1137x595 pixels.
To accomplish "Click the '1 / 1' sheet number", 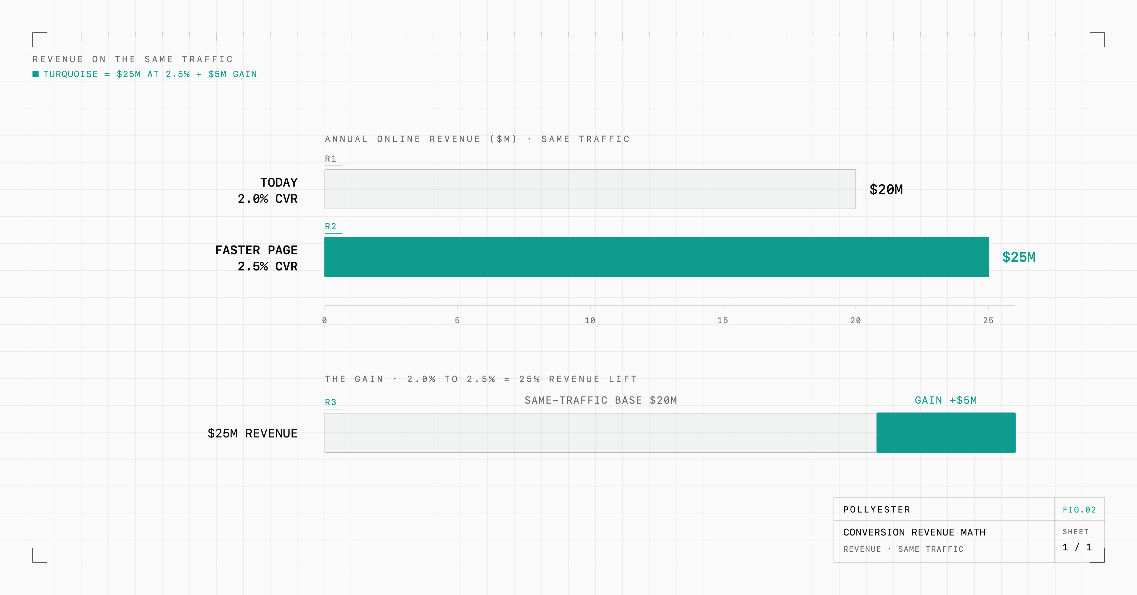I will pyautogui.click(x=1077, y=547).
